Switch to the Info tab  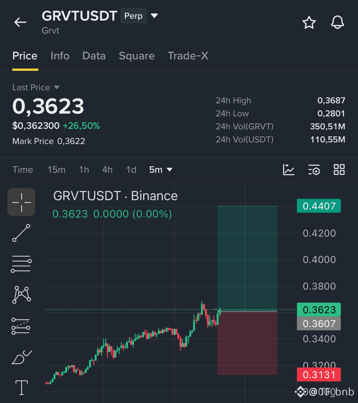click(x=60, y=56)
